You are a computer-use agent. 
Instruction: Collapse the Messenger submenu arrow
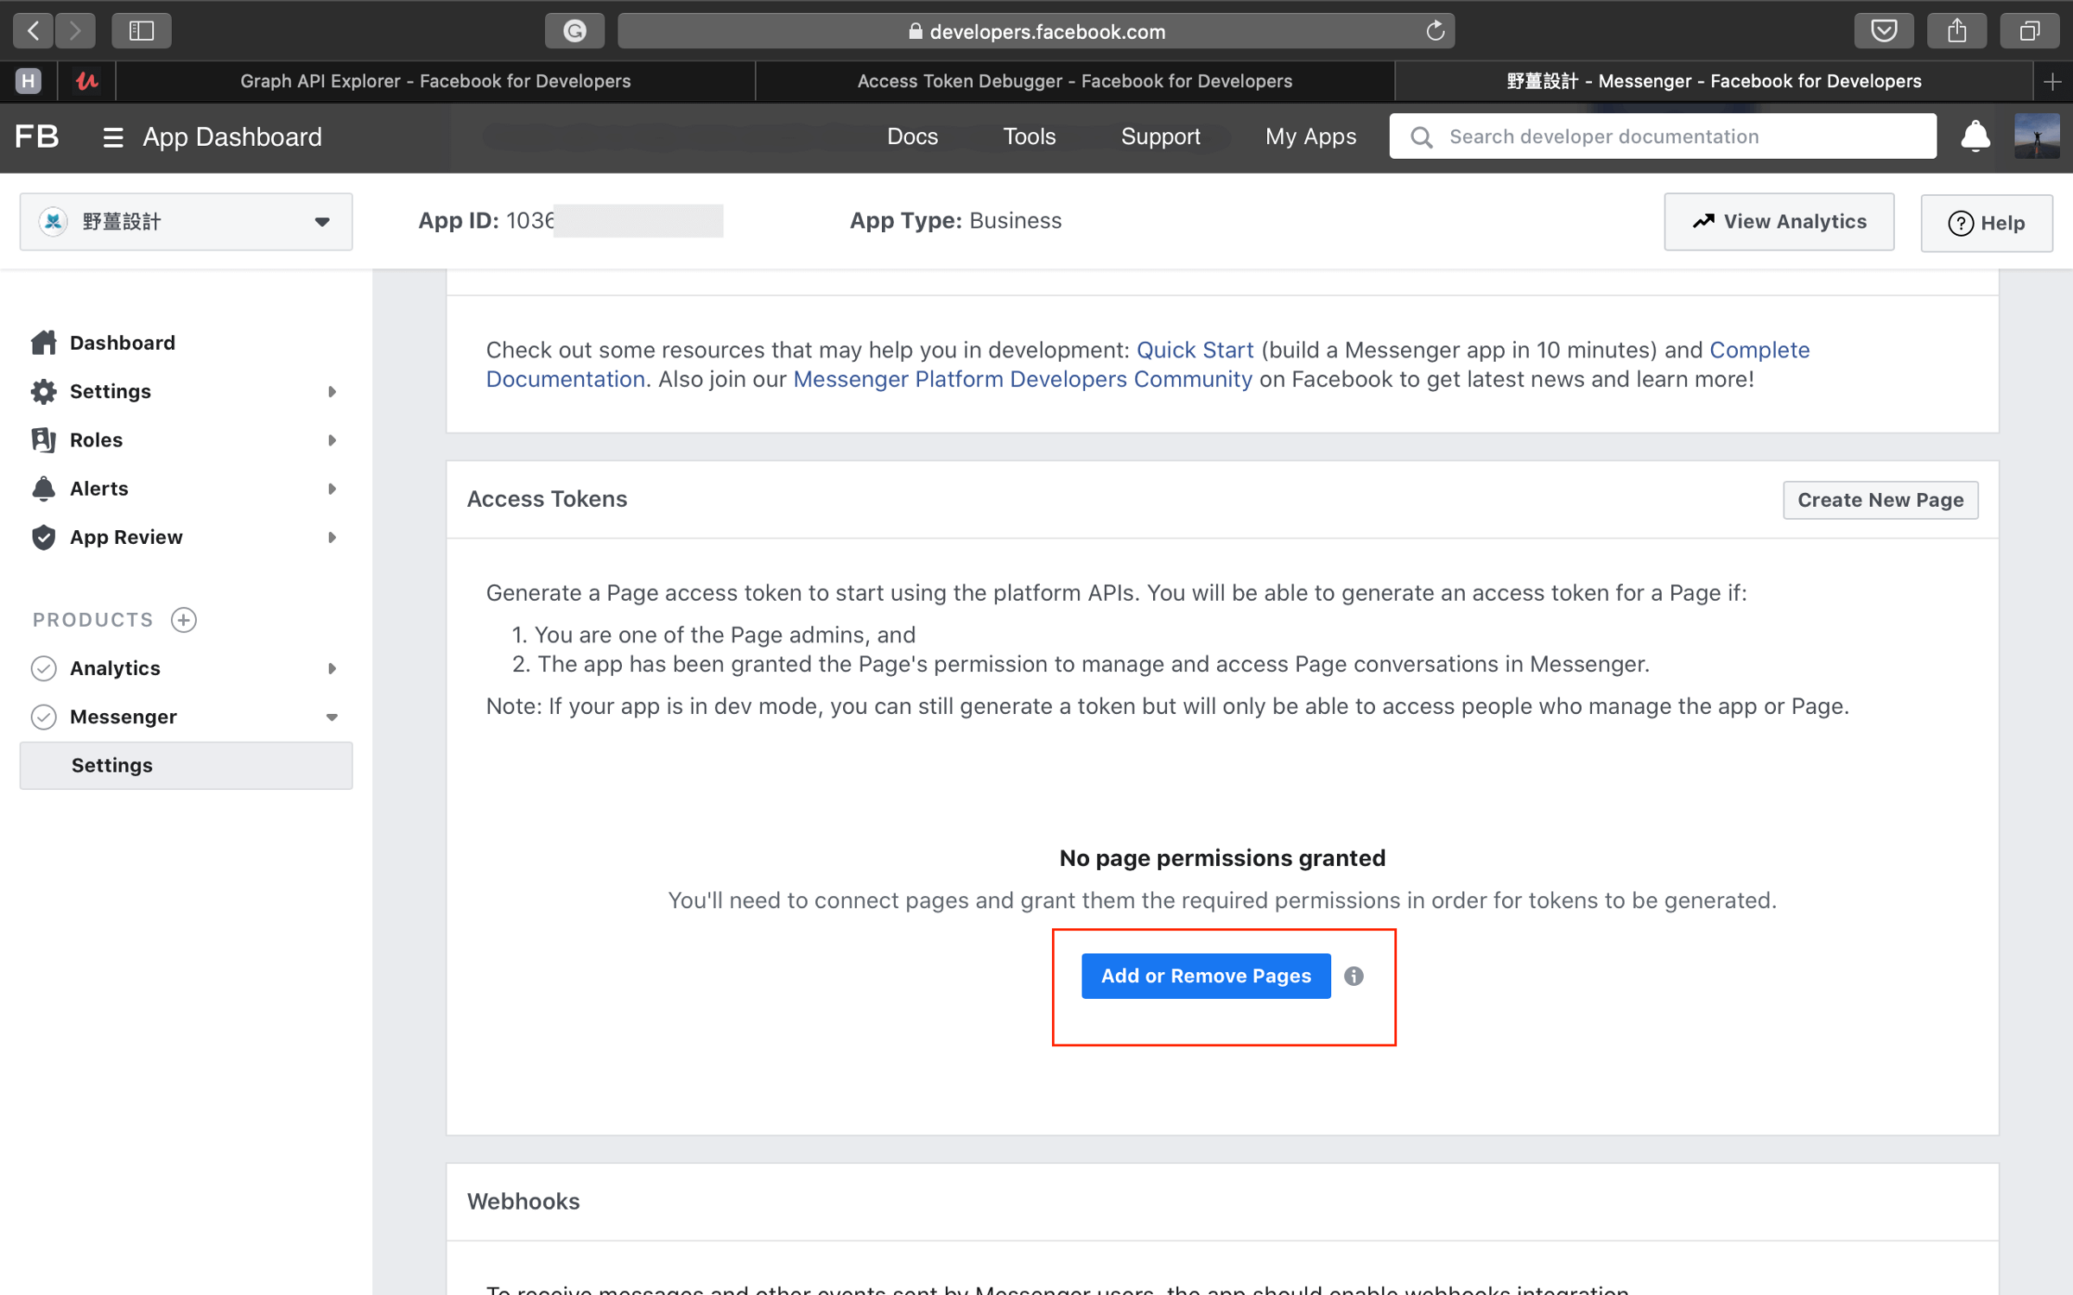[x=332, y=717]
